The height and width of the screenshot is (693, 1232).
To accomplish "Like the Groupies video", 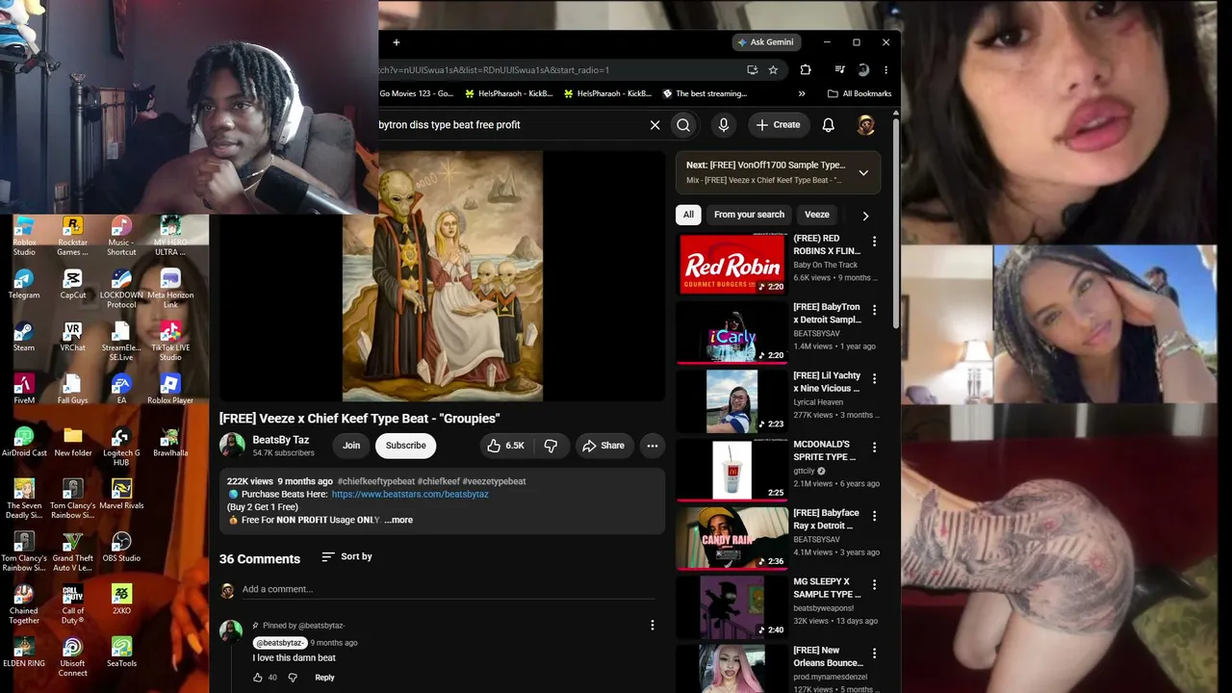I will [505, 446].
